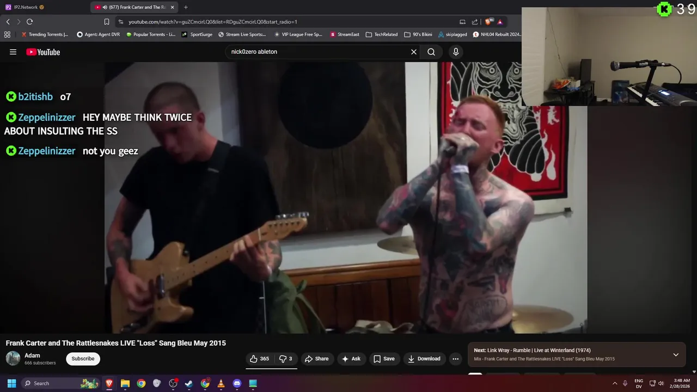The width and height of the screenshot is (697, 392).
Task: Select the Frank Carter YouTube tab
Action: [134, 7]
